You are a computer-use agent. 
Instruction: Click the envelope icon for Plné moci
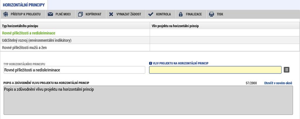pyautogui.click(x=50, y=14)
